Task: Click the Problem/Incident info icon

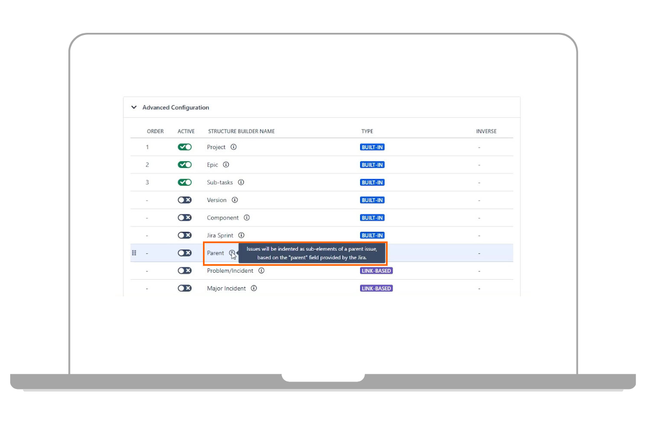Action: pyautogui.click(x=261, y=271)
